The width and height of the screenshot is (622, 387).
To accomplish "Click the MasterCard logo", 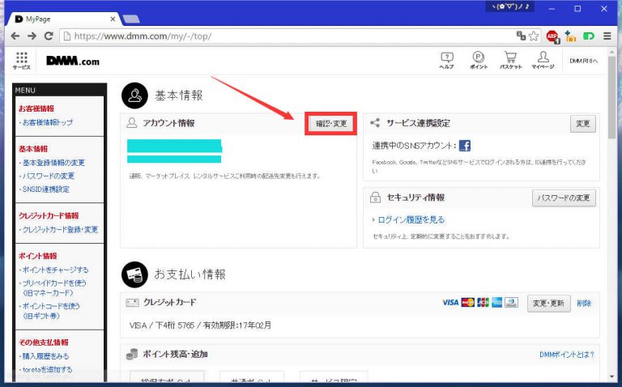I will pyautogui.click(x=467, y=303).
